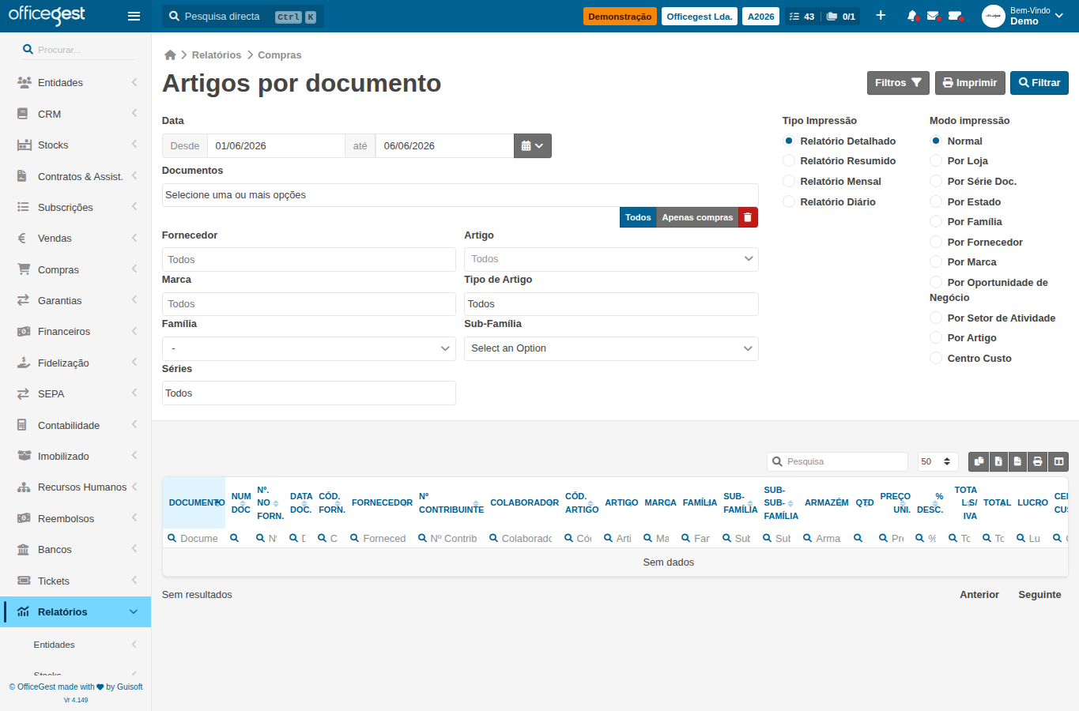Select Relatório Resumido print type
1079x711 pixels.
coord(789,160)
